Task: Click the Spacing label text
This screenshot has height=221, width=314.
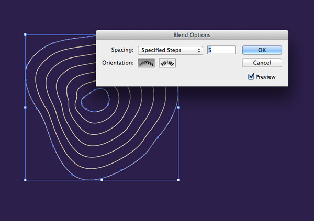Action: (122, 50)
